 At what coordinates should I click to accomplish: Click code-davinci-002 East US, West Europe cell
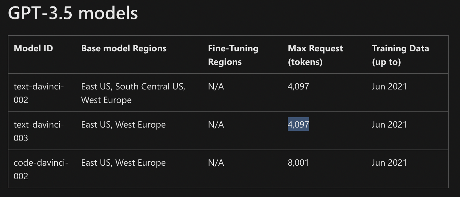coord(123,162)
